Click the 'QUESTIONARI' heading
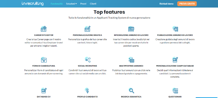The image size is (218, 98). pos(175,97)
